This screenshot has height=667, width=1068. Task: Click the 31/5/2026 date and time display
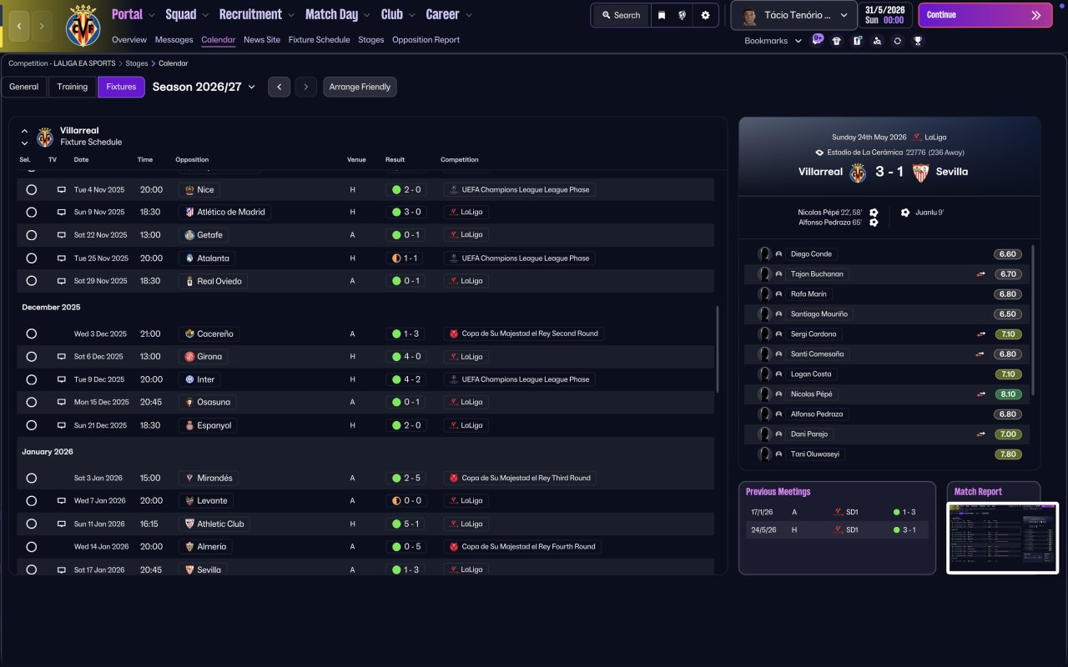(x=885, y=15)
